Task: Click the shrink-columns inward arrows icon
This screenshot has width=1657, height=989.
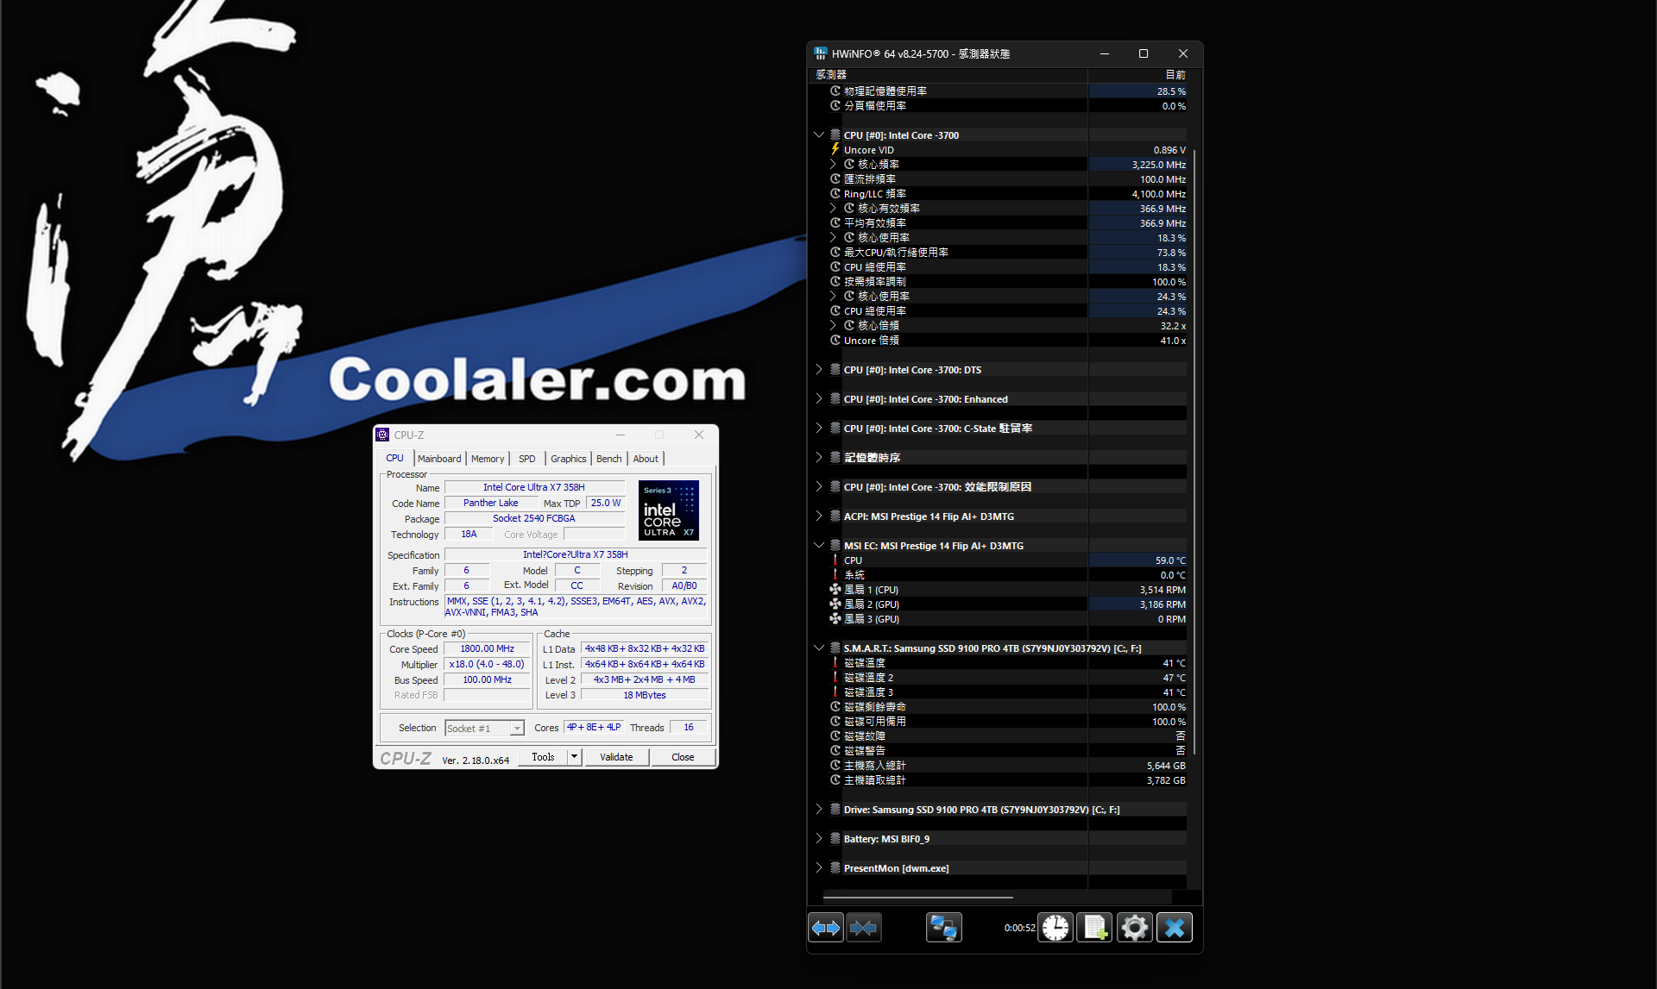Action: tap(864, 928)
